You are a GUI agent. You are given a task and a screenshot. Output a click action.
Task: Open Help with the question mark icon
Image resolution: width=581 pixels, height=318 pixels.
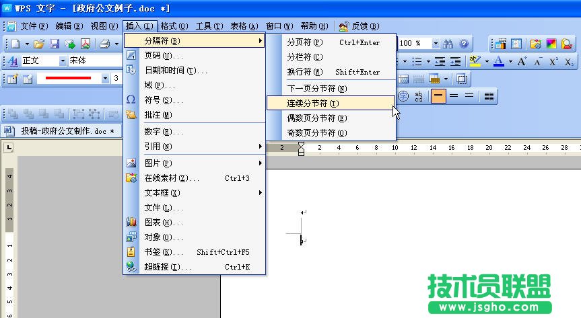[464, 44]
